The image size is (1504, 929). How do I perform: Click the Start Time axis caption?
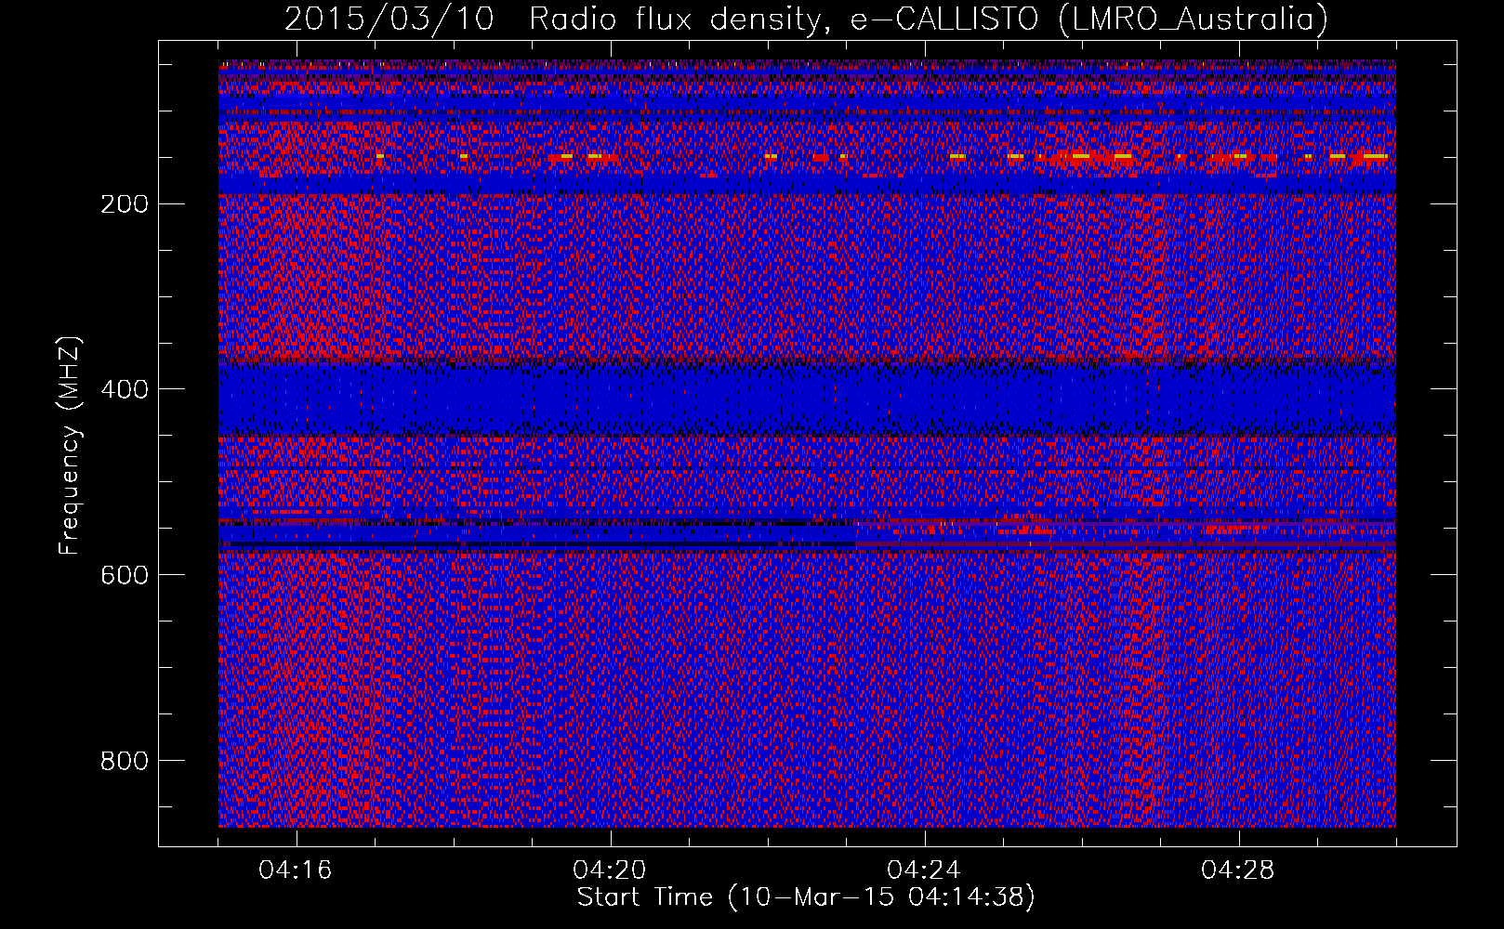[x=806, y=897]
